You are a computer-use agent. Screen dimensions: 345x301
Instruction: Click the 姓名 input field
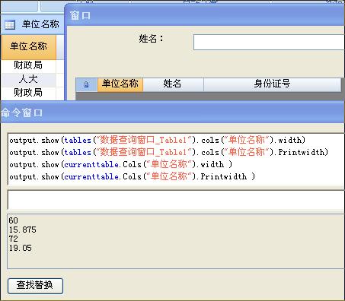pyautogui.click(x=269, y=43)
